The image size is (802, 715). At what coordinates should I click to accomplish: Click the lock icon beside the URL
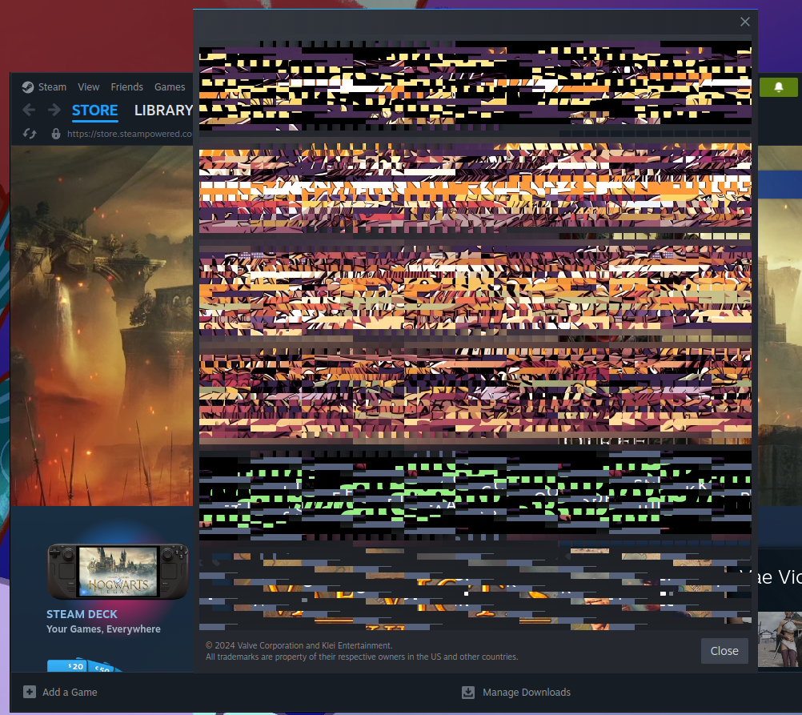[x=56, y=134]
